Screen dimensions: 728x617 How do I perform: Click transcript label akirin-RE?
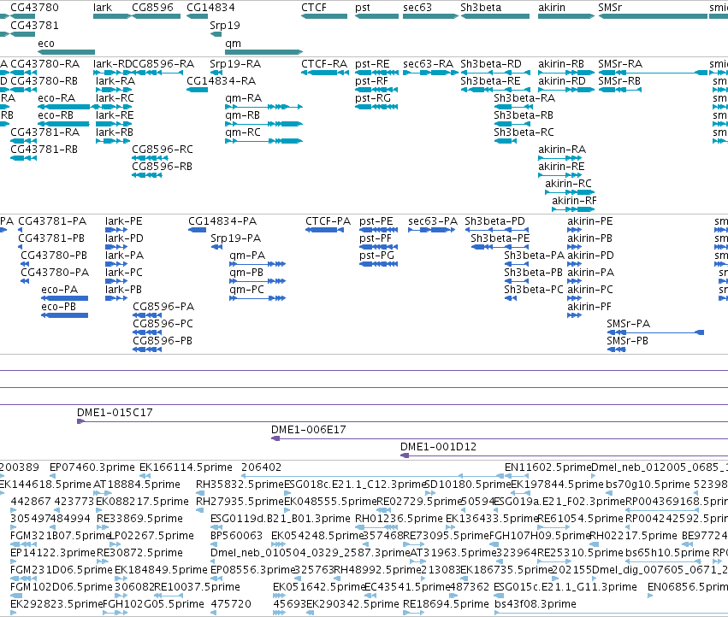tap(561, 167)
